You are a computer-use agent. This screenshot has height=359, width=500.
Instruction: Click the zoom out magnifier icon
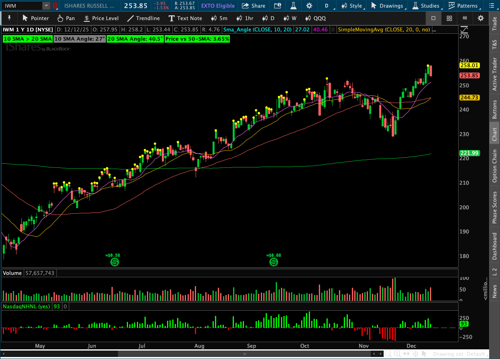click(x=388, y=354)
